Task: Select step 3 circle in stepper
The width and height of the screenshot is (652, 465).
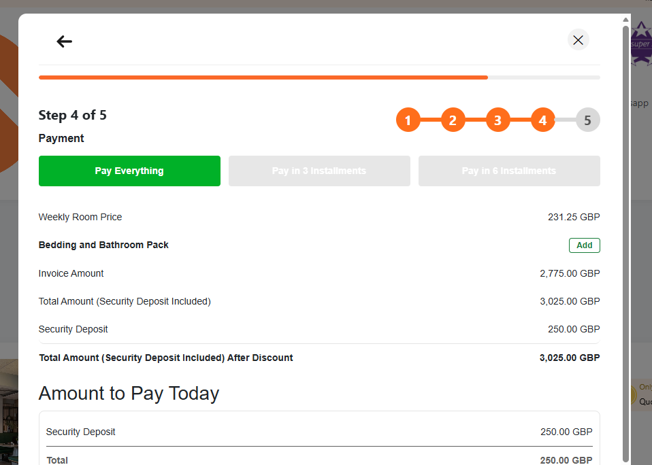Action: coord(498,120)
